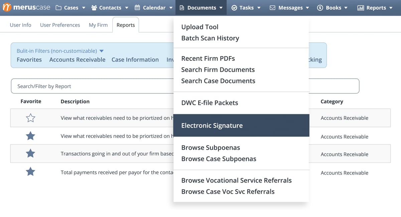Expand the Built-in Filters dropdown
The height and width of the screenshot is (217, 401).
click(x=102, y=51)
